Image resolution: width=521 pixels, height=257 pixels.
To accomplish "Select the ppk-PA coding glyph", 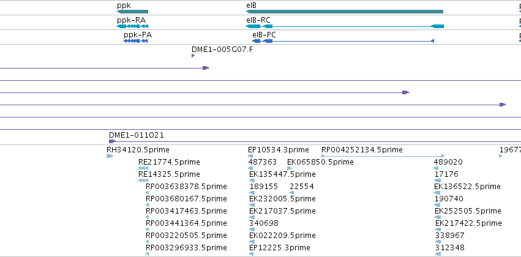I will [135, 41].
